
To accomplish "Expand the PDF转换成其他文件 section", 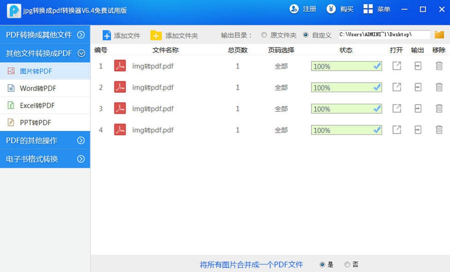I will [x=45, y=35].
